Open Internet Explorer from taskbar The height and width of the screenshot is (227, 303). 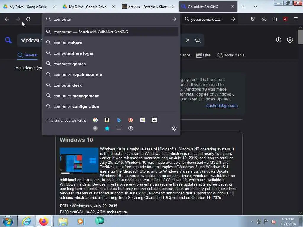point(26,221)
